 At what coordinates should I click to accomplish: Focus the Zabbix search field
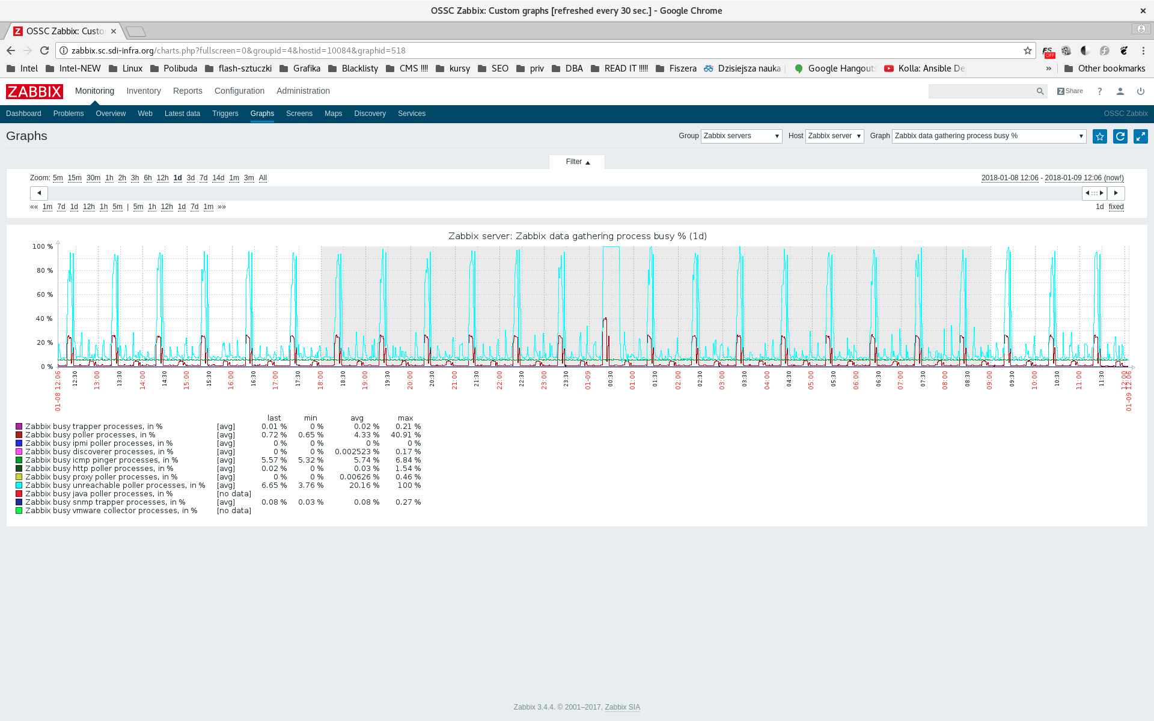pyautogui.click(x=982, y=91)
